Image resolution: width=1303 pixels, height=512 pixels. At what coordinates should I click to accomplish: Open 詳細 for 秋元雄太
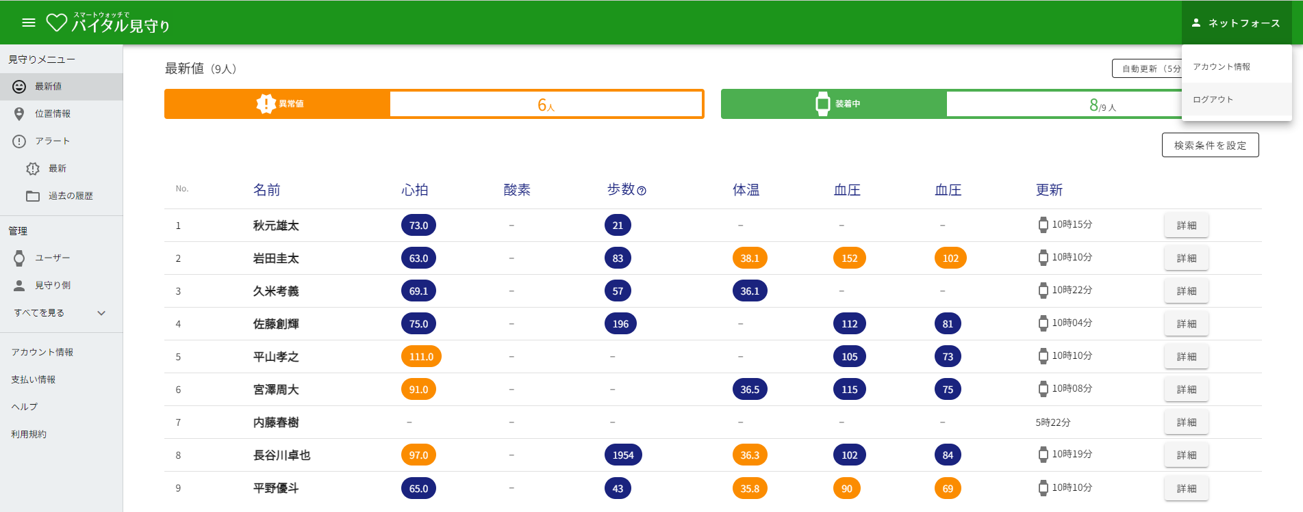[1186, 226]
